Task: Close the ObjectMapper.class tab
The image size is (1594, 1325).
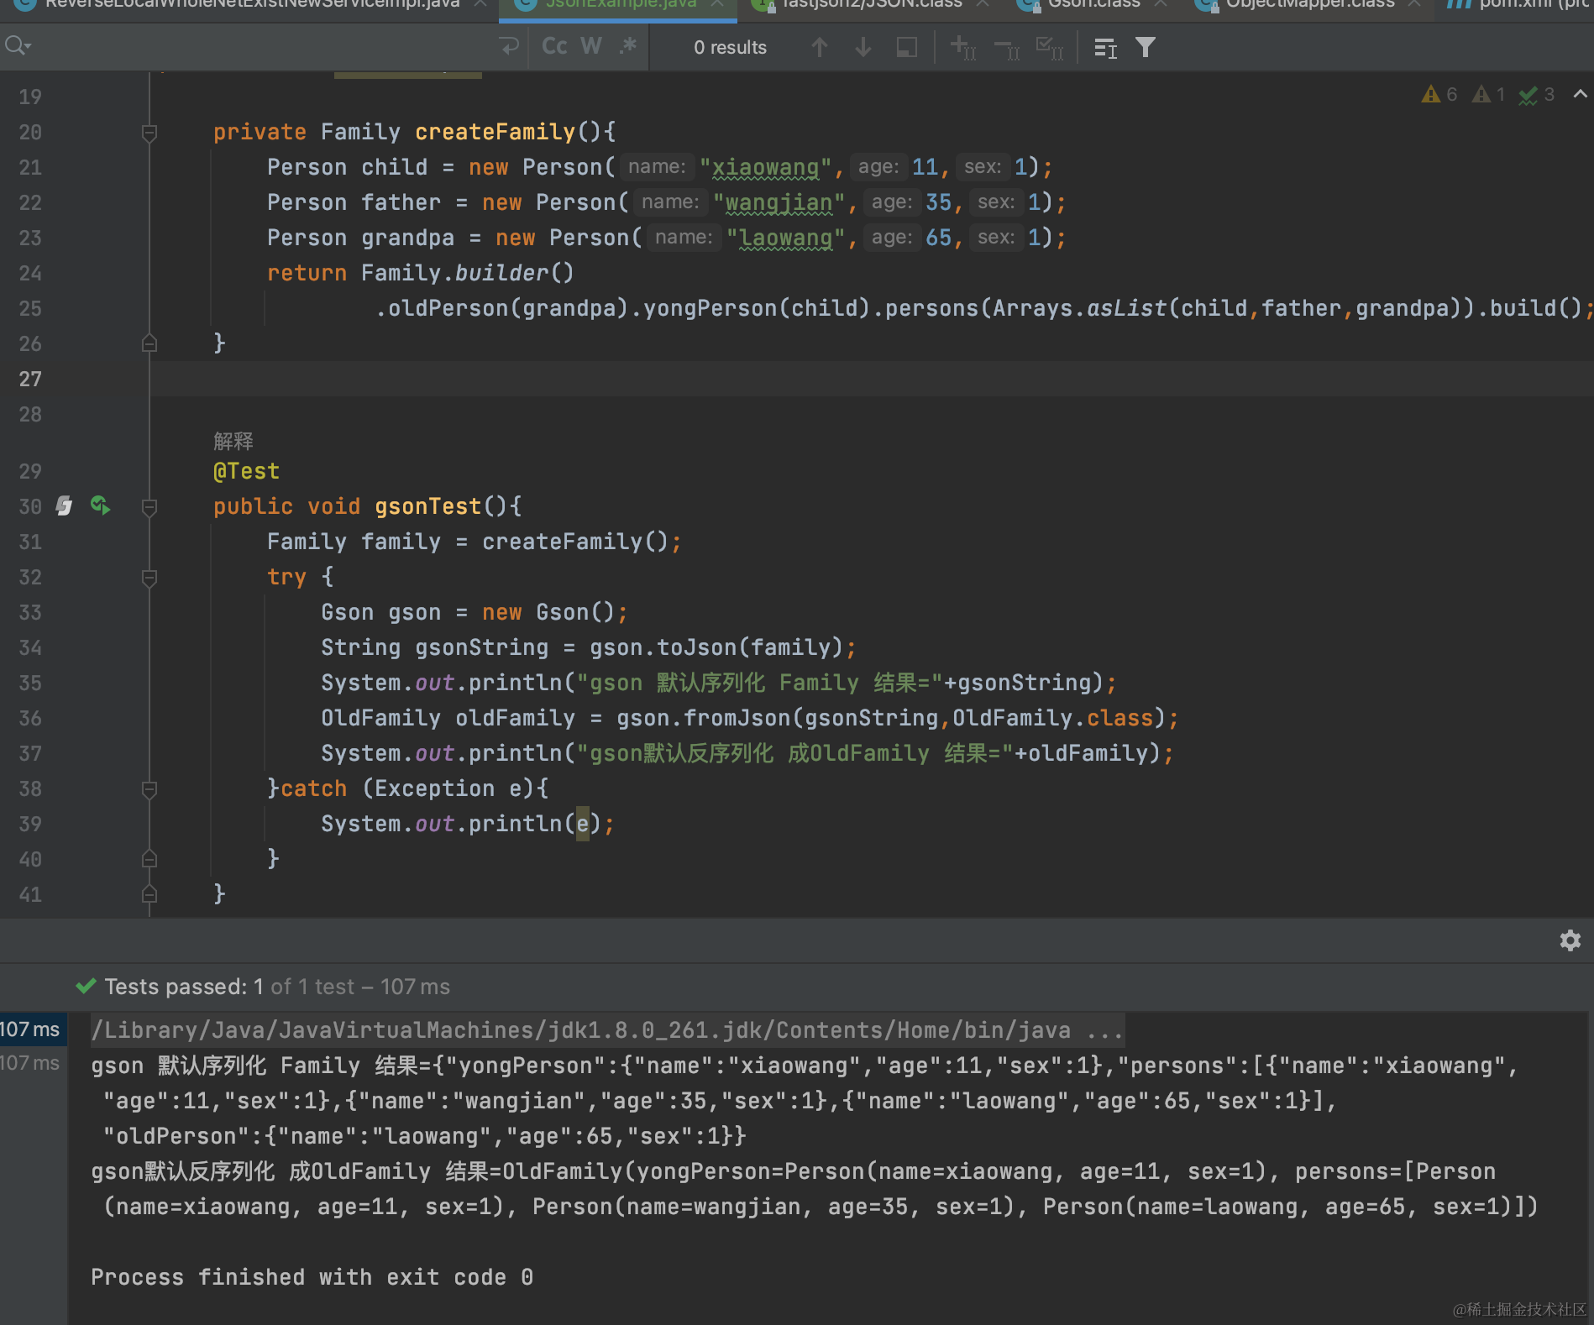Action: 1414,4
